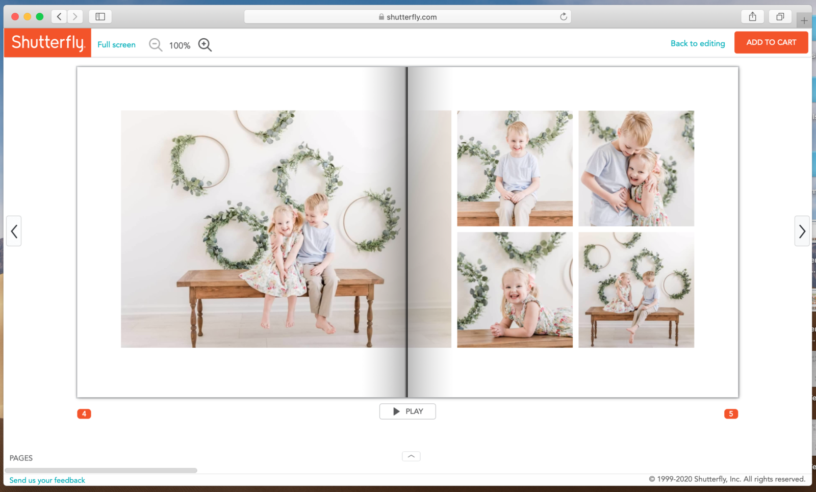Reload the shutterfly.com page
Image resolution: width=816 pixels, height=492 pixels.
(x=564, y=16)
